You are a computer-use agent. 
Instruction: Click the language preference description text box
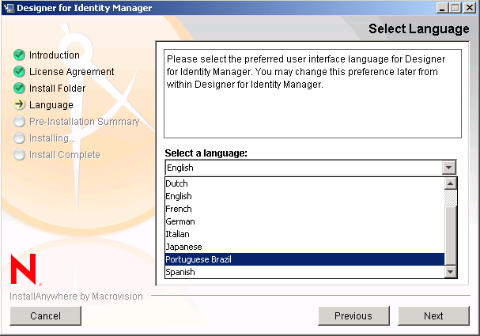[312, 93]
